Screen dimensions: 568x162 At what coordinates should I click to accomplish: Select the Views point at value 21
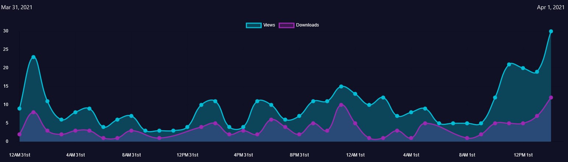[509, 64]
